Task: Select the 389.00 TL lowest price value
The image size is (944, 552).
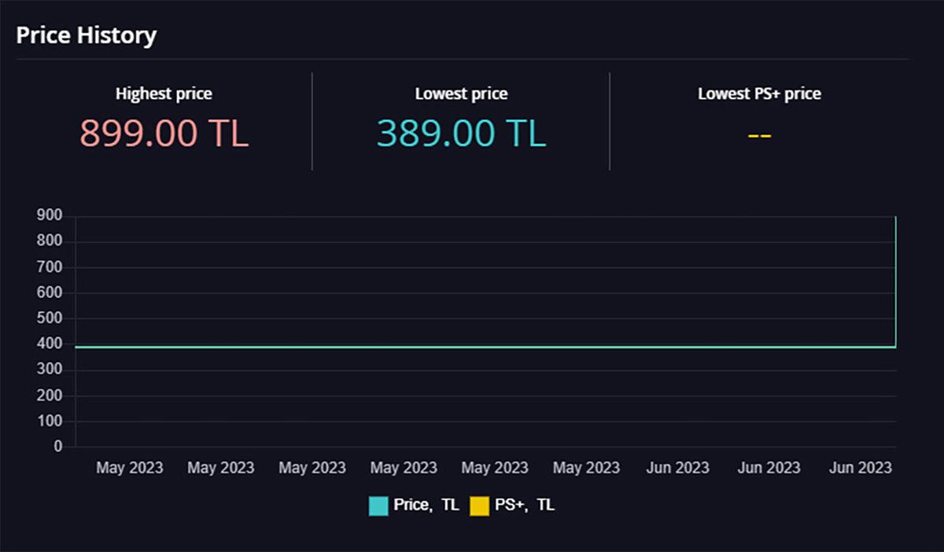Action: pos(461,133)
